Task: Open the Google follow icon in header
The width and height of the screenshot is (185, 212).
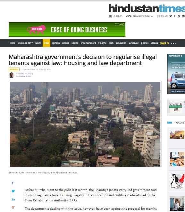Action: coord(179,16)
